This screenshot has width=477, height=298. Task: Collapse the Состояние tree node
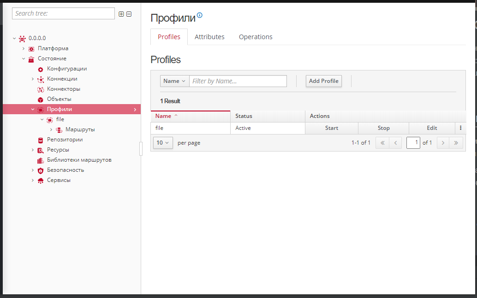pyautogui.click(x=24, y=58)
